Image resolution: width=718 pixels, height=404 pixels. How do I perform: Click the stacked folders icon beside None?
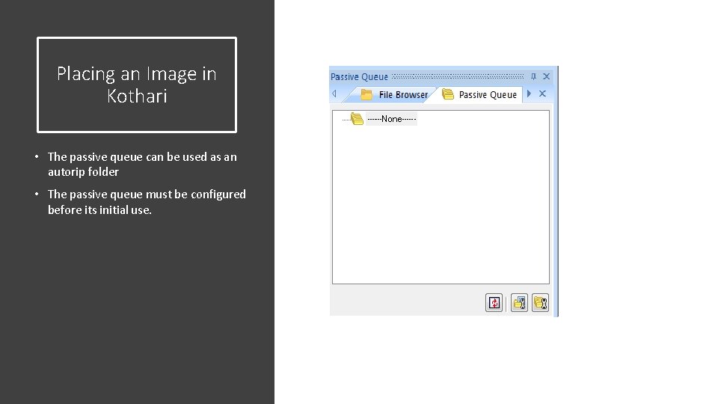pyautogui.click(x=357, y=119)
